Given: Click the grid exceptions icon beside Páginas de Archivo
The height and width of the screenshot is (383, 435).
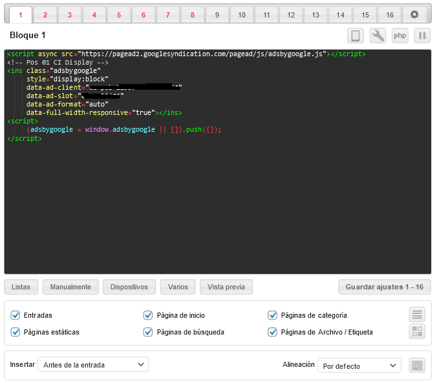Looking at the screenshot, I should [x=417, y=331].
